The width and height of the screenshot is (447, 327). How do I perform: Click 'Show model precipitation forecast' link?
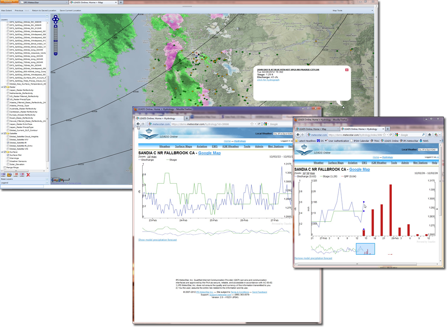click(158, 240)
